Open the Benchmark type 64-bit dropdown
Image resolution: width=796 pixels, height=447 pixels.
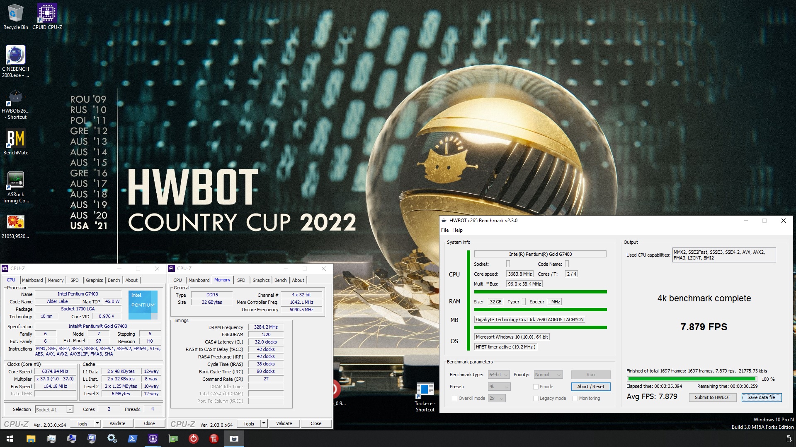(x=499, y=375)
